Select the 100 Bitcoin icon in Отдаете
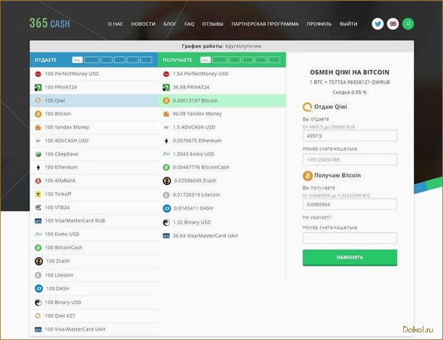Image resolution: width=443 pixels, height=340 pixels. [38, 114]
